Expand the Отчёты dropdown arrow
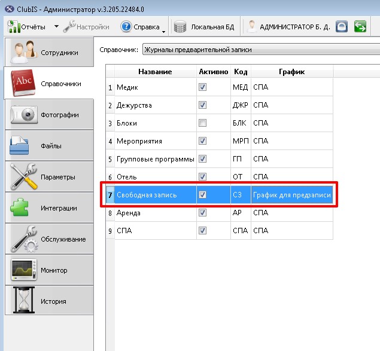 click(x=56, y=26)
